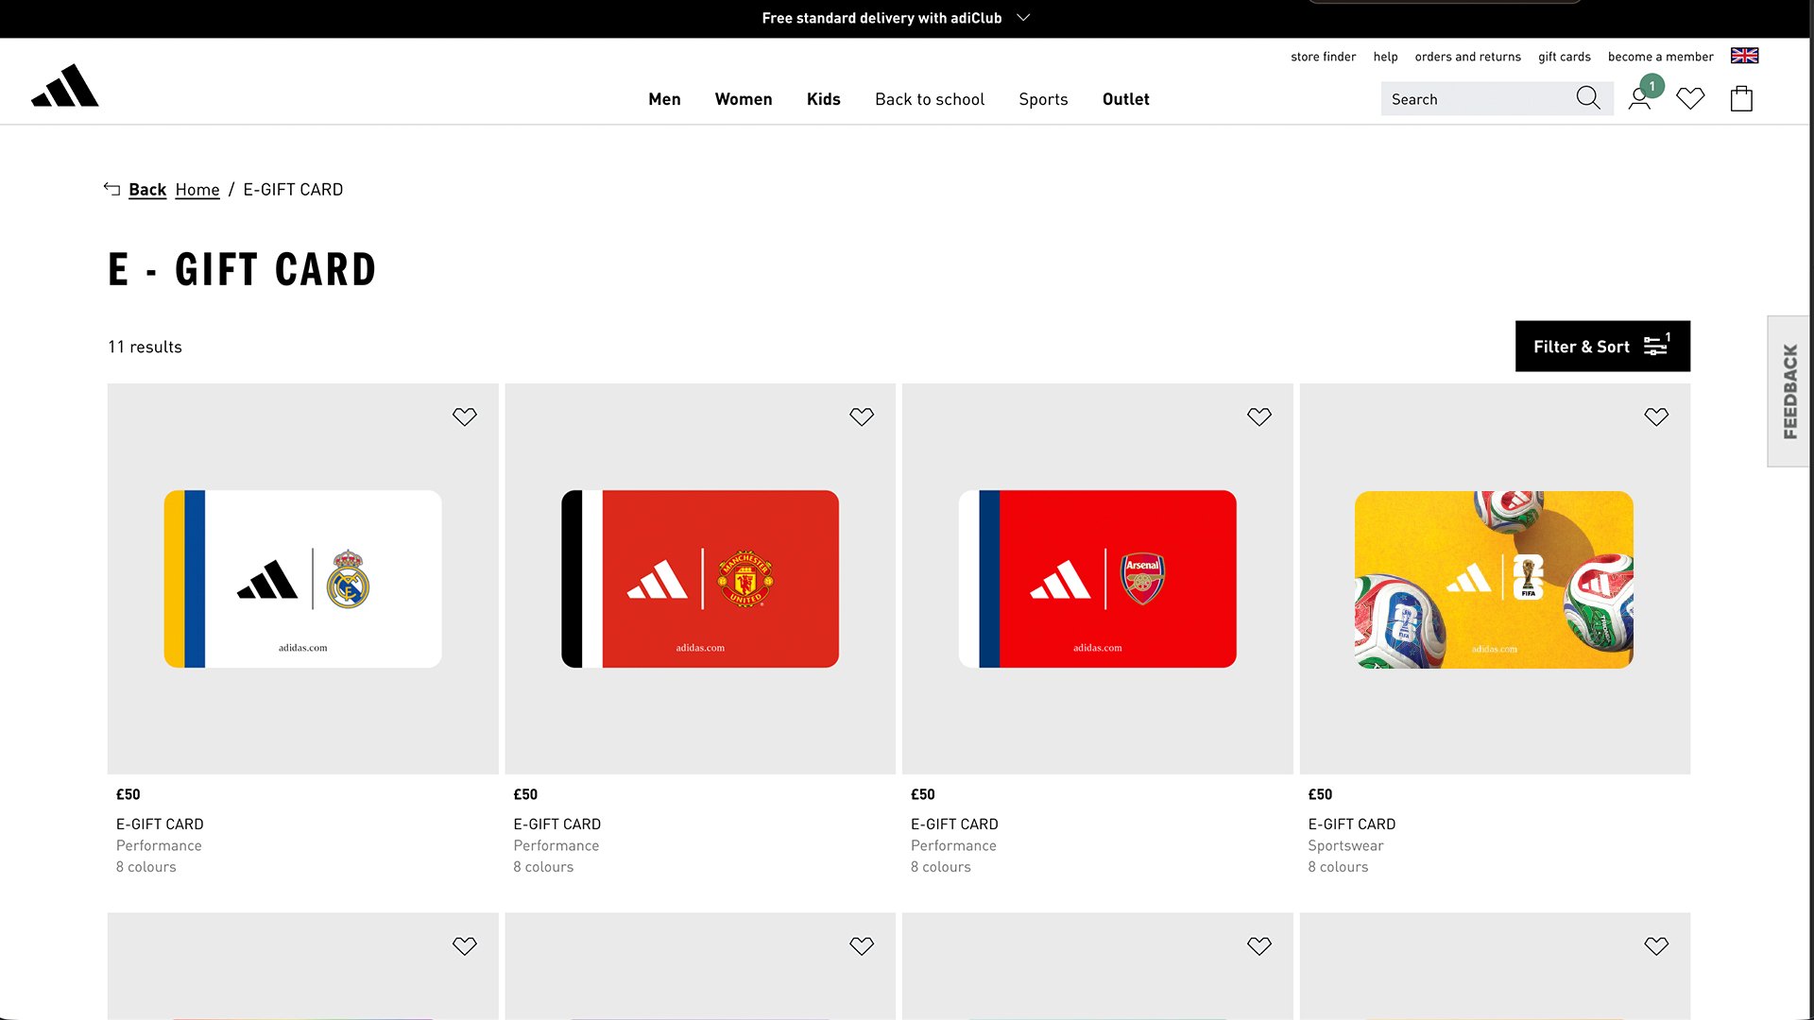This screenshot has height=1020, width=1814.
Task: Click the £50 price under FIFA footballs card
Action: click(1320, 794)
